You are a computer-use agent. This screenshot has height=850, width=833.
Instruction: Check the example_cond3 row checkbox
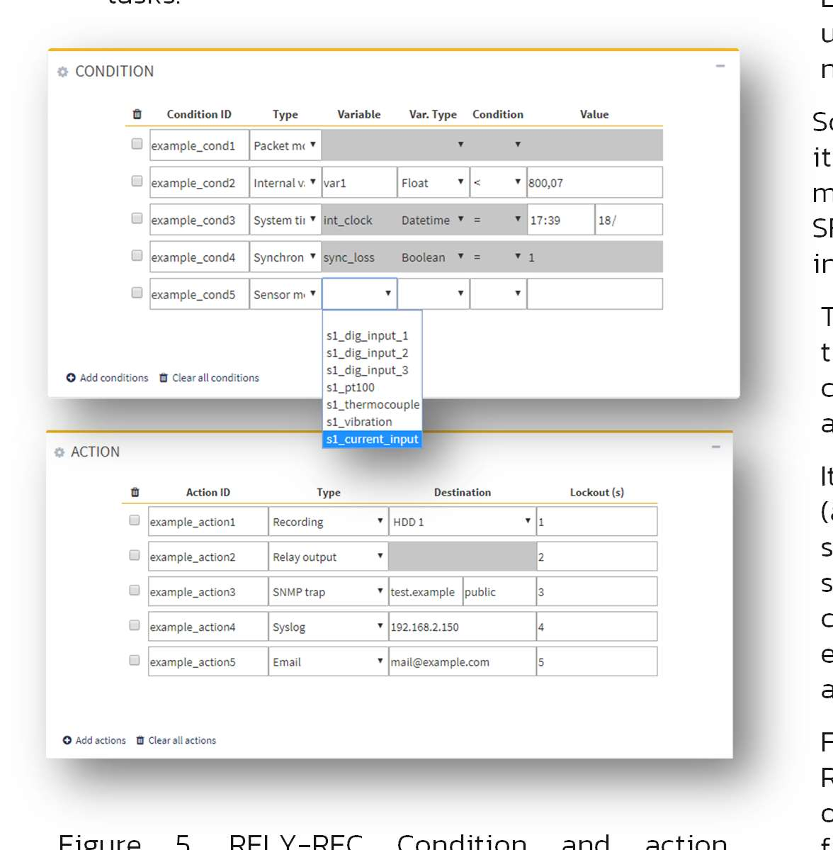click(x=137, y=218)
